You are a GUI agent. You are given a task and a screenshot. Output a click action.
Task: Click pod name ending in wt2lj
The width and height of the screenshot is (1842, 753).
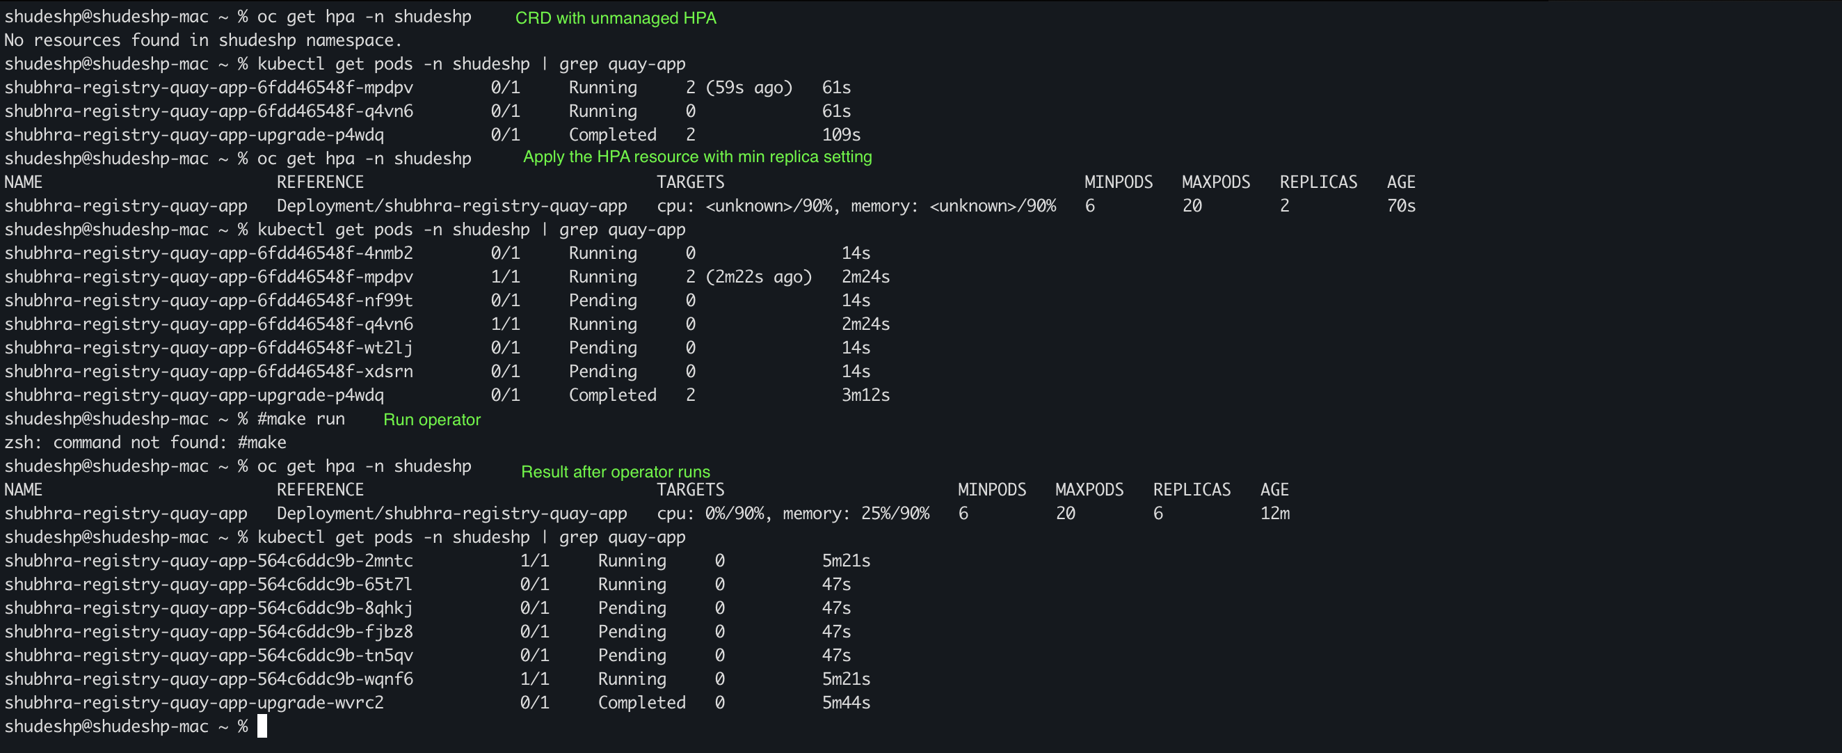(x=208, y=347)
